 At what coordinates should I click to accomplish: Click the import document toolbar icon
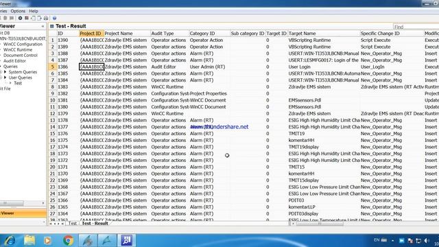[33, 19]
